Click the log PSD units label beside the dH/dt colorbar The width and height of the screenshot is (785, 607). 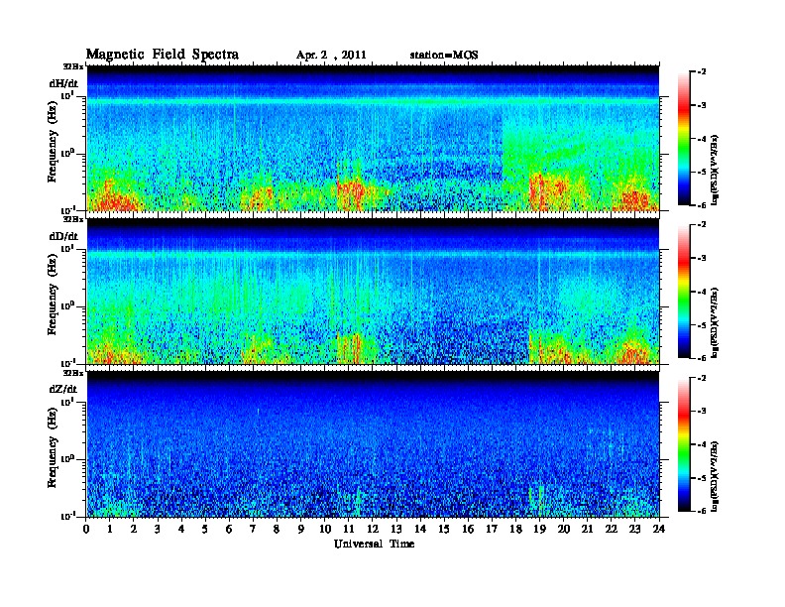pyautogui.click(x=715, y=170)
